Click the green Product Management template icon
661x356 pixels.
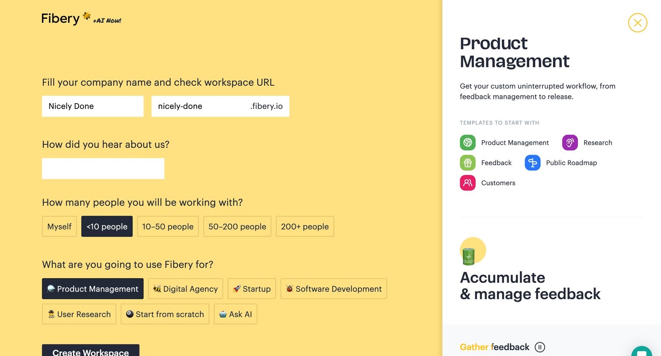468,143
